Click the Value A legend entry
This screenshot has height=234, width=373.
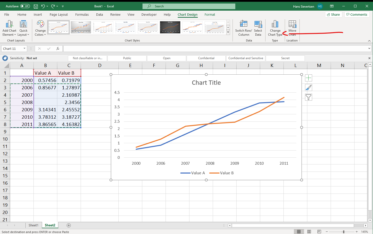point(192,173)
